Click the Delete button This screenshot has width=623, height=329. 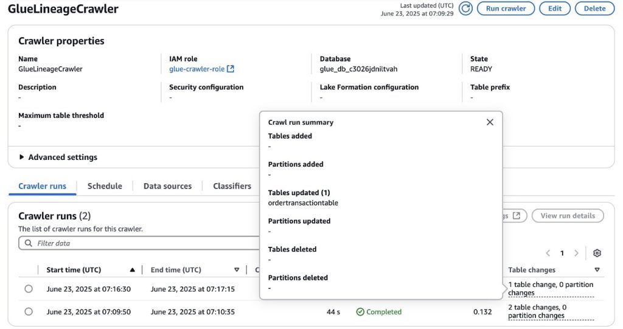point(594,9)
